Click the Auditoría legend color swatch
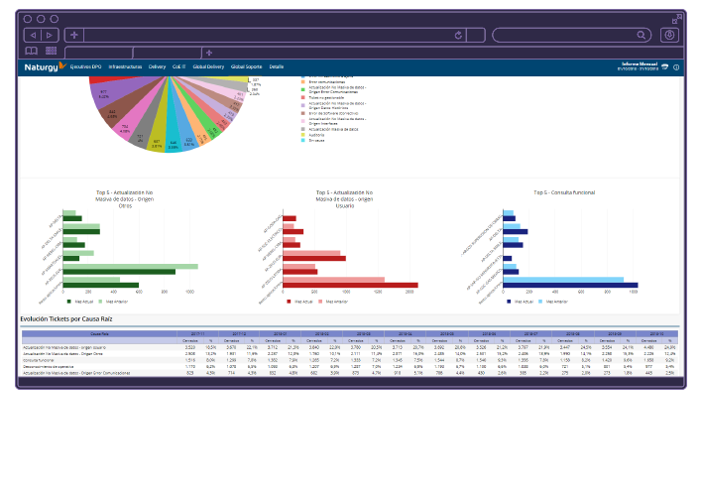702x493 pixels. [302, 135]
